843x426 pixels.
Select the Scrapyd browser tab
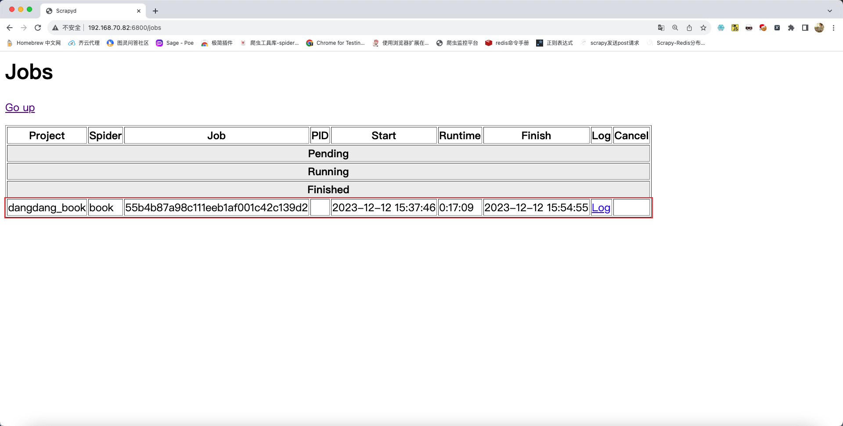tap(93, 11)
